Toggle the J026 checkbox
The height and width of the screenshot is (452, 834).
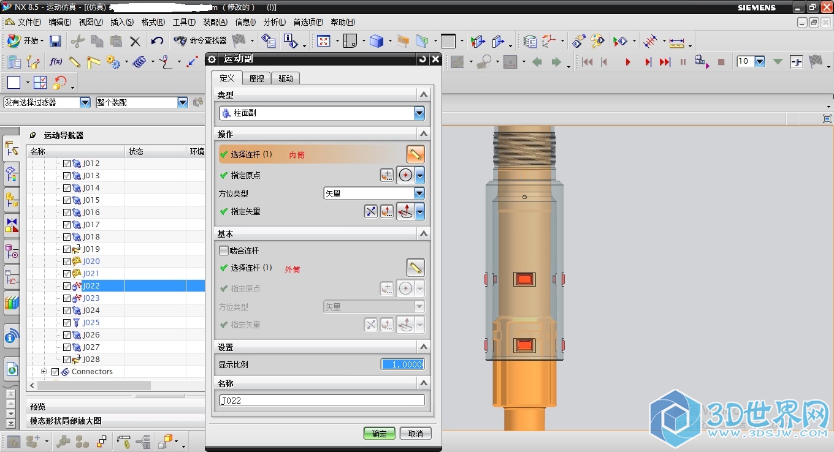(67, 335)
